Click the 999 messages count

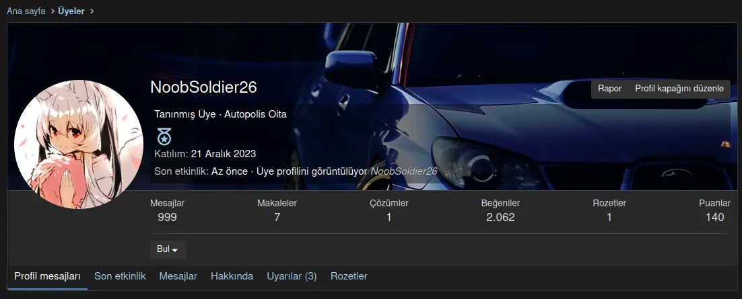(x=168, y=217)
